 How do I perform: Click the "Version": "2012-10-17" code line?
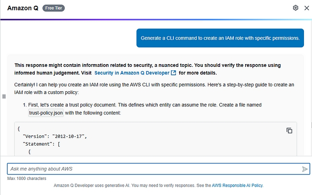[55, 136]
